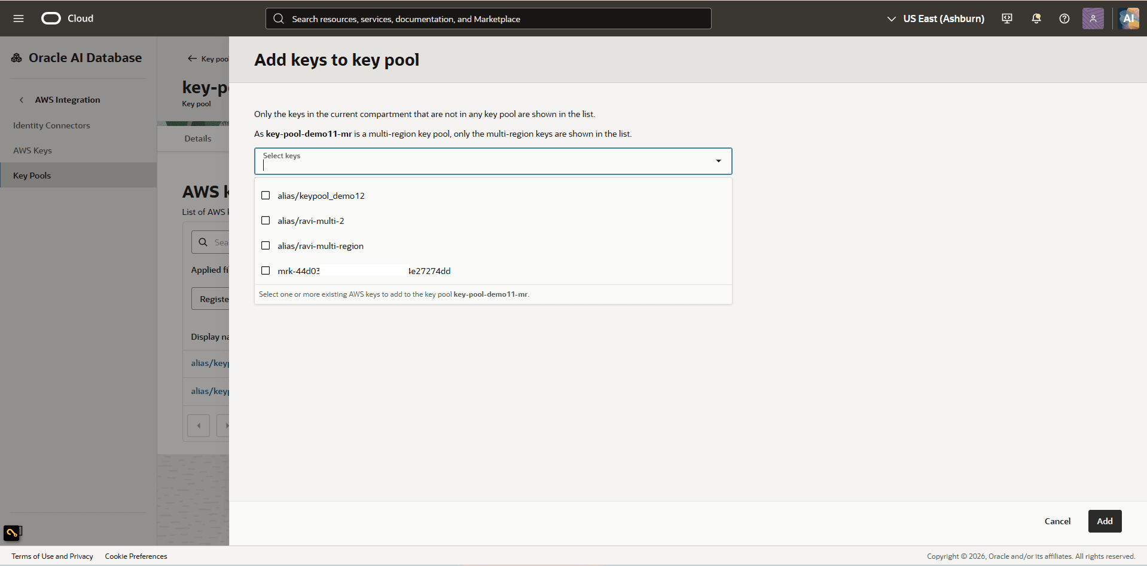Collapse the Select keys dropdown arrow

coord(719,161)
